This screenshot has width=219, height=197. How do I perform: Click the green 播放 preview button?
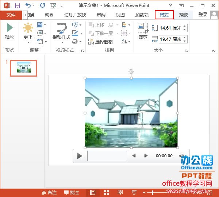(9, 31)
